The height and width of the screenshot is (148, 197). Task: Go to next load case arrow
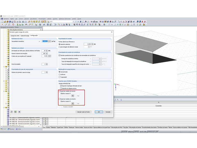pyautogui.click(x=78, y=22)
